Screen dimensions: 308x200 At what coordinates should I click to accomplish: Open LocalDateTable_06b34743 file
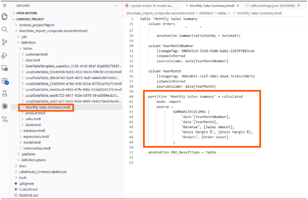pos(72,78)
